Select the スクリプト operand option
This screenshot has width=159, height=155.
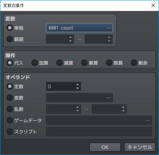coord(10,132)
